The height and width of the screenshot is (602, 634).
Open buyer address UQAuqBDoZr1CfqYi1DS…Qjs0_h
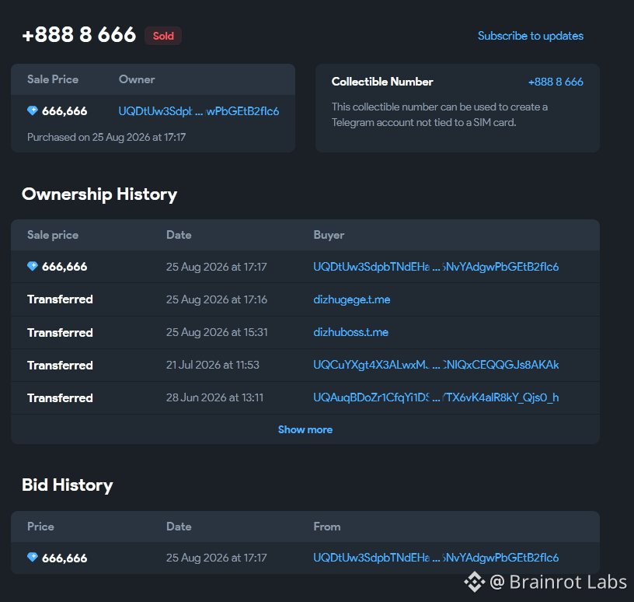click(x=436, y=397)
